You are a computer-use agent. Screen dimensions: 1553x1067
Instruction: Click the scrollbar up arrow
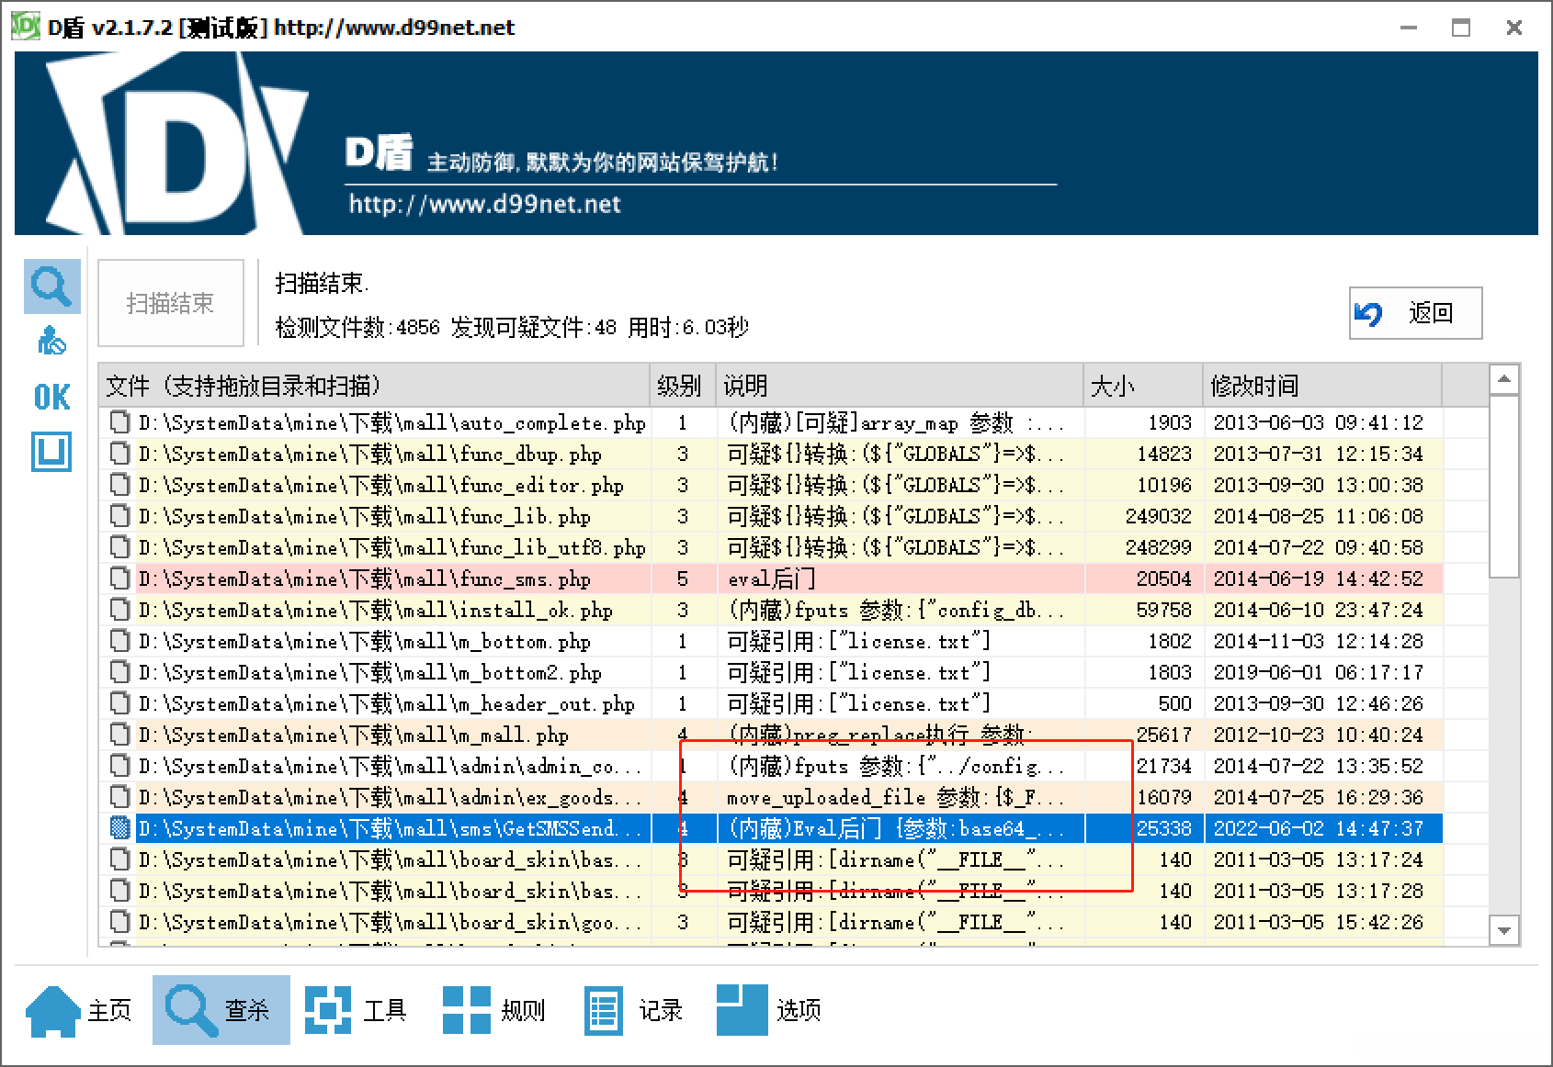coord(1504,378)
